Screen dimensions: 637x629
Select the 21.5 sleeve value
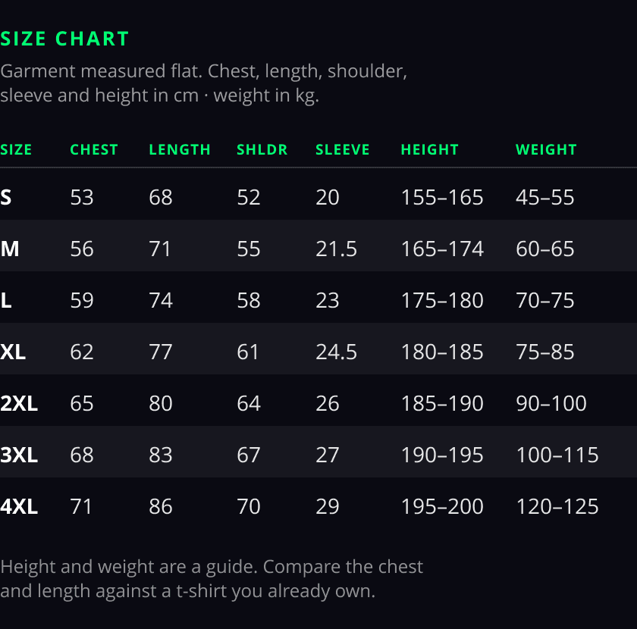click(336, 249)
